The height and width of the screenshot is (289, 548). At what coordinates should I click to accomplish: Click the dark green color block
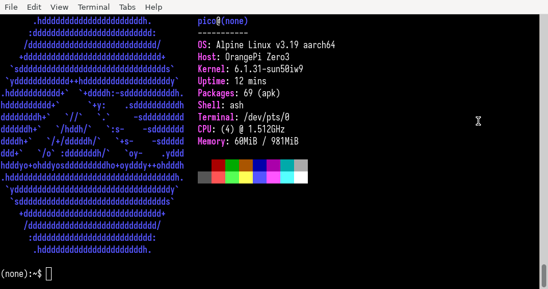[x=232, y=165]
